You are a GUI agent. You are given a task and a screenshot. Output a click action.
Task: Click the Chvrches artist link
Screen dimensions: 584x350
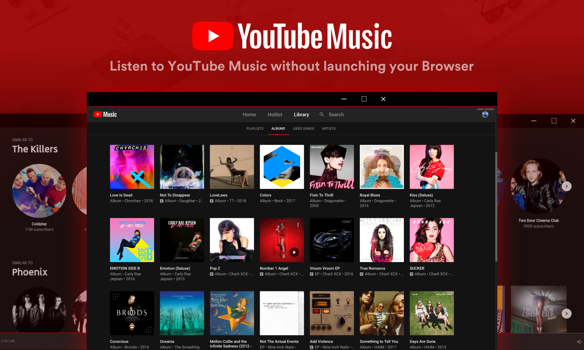[133, 201]
